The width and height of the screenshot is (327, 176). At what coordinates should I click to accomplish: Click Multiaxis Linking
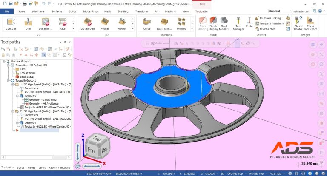pyautogui.click(x=268, y=18)
